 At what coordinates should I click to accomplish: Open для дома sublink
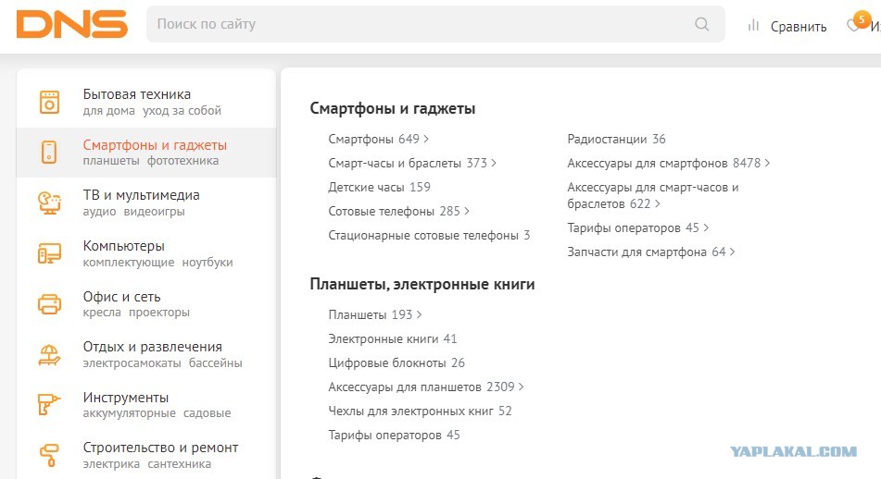pos(108,110)
